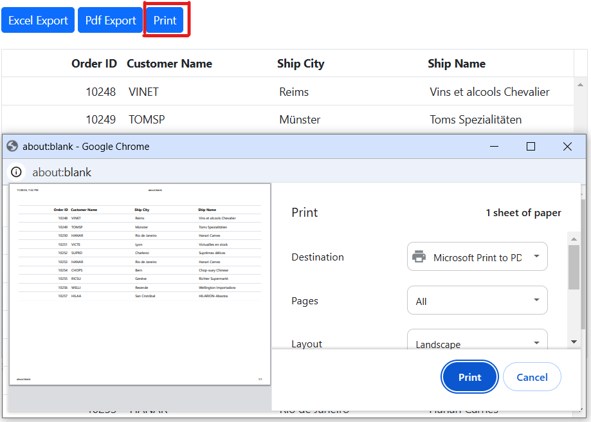
Task: Maximize the about:blank Chrome window
Action: 531,147
